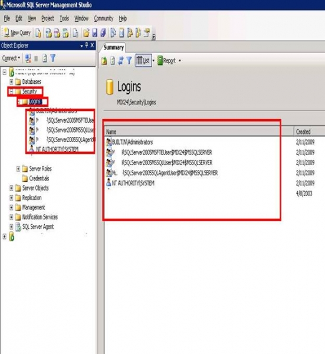The width and height of the screenshot is (325, 354).
Task: Click the Analysis Services MDX Query icon
Action: (x=48, y=33)
